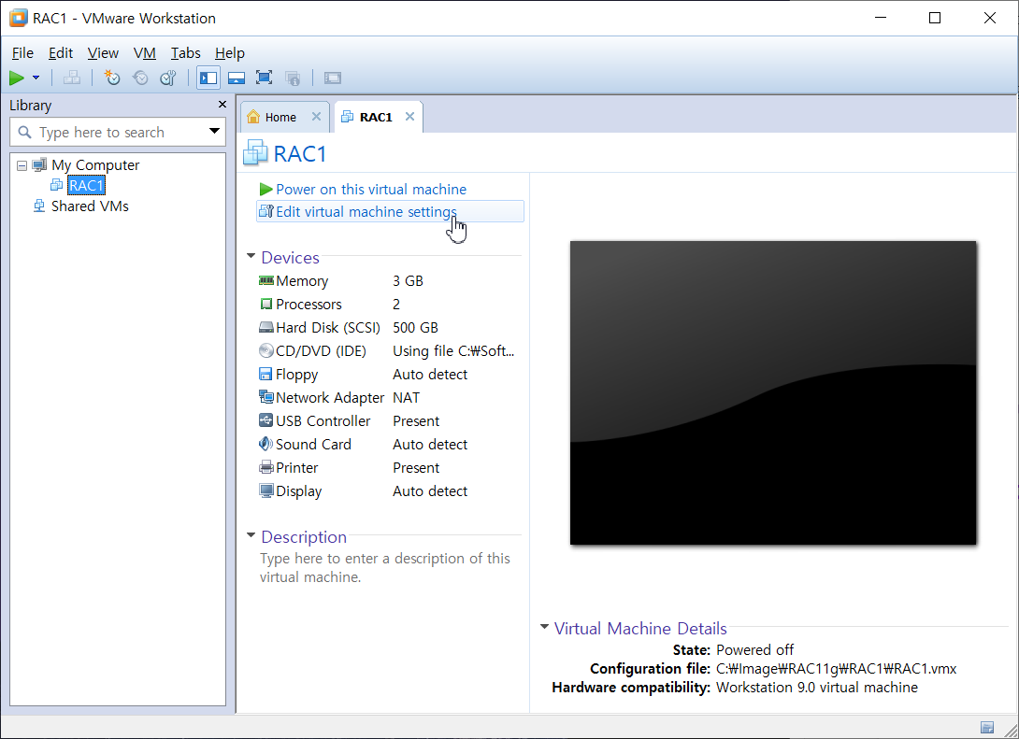1019x739 pixels.
Task: Click the Network Adapter value NAT
Action: pos(406,398)
